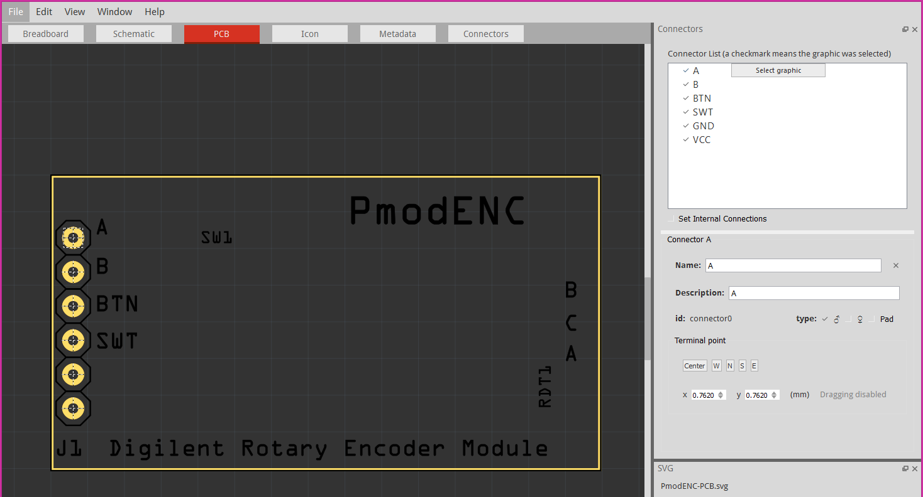Set terminal point to N
Viewport: 923px width, 497px height.
click(x=729, y=365)
